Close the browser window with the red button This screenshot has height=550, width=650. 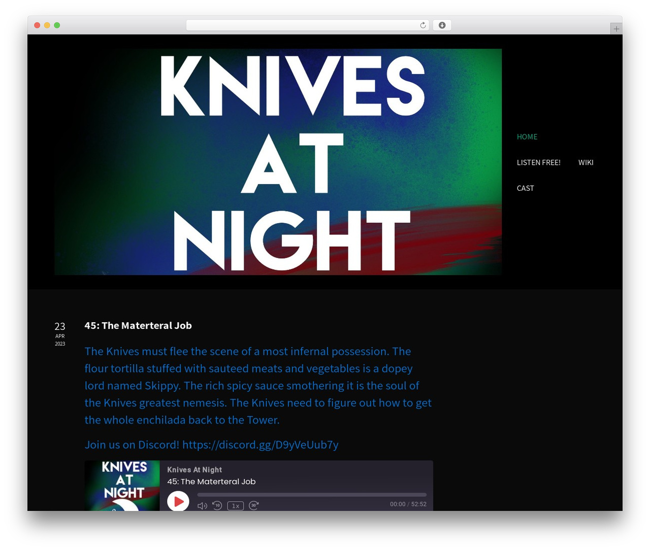point(37,25)
